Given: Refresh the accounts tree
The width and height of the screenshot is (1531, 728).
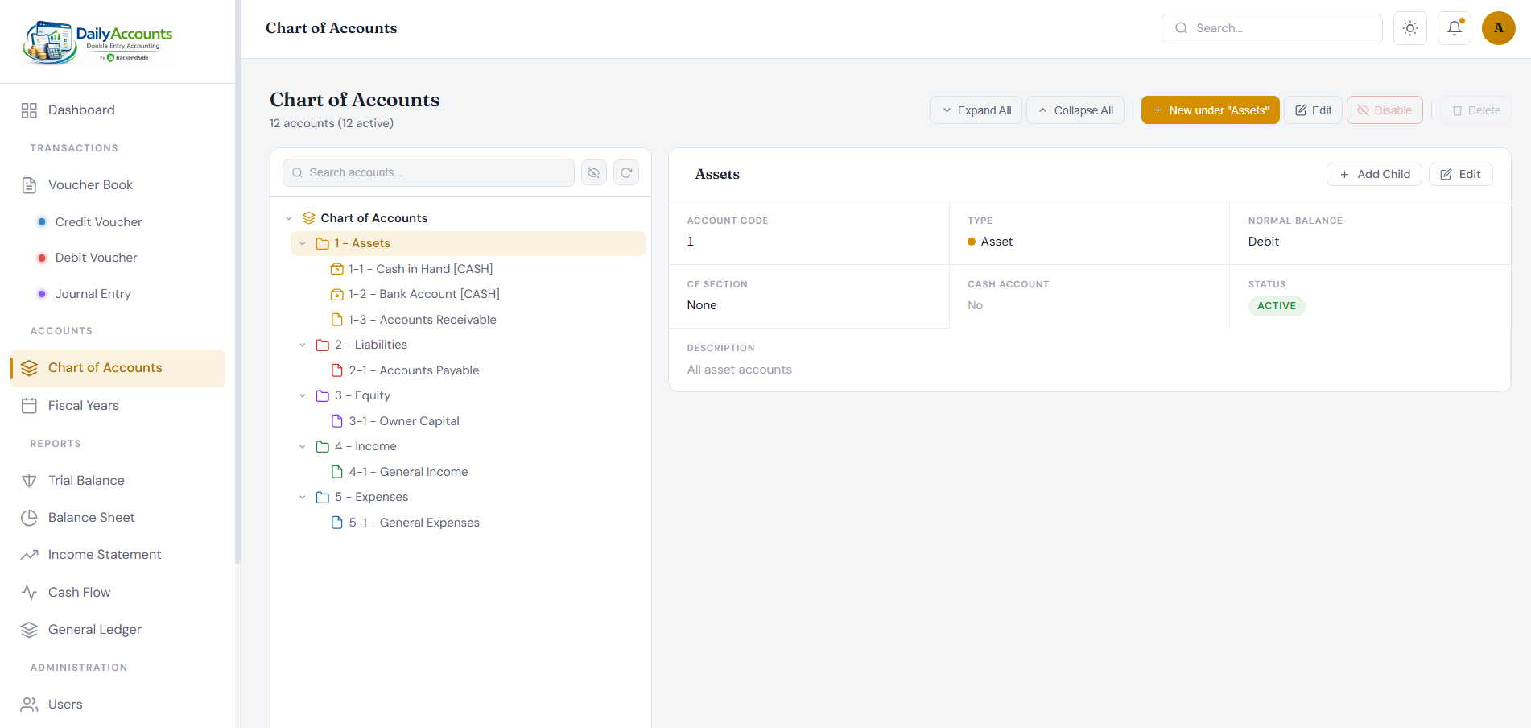Looking at the screenshot, I should pos(626,172).
